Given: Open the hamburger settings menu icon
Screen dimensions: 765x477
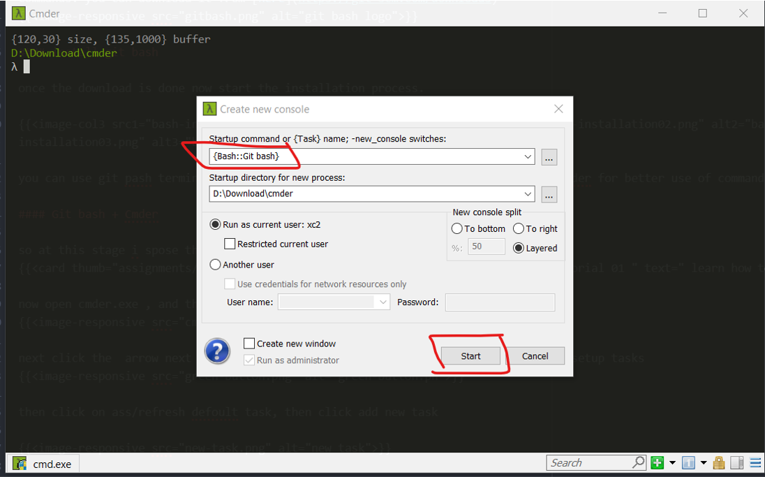Looking at the screenshot, I should (x=755, y=462).
